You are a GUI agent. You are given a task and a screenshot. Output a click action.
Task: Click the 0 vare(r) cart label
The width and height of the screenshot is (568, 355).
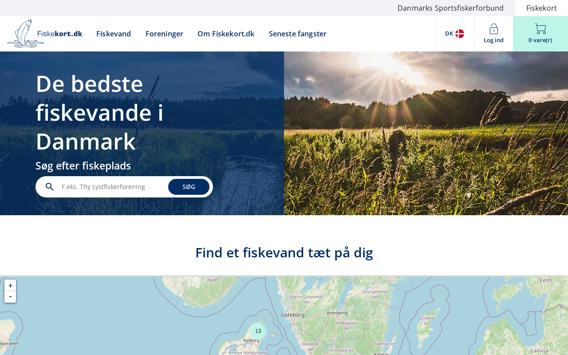540,40
